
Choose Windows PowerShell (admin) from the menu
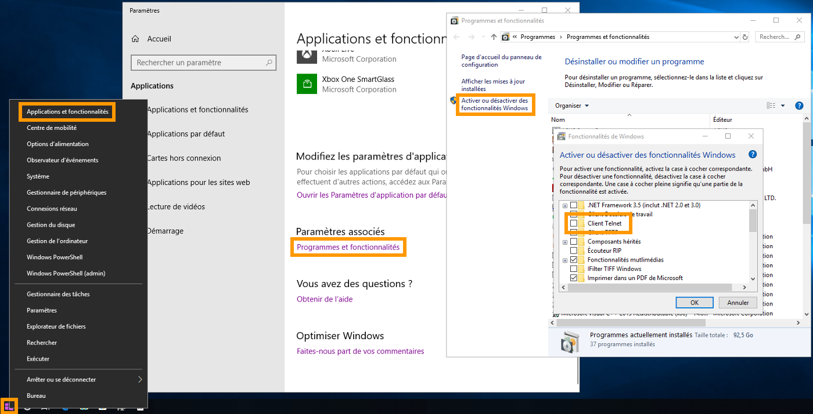(x=66, y=273)
